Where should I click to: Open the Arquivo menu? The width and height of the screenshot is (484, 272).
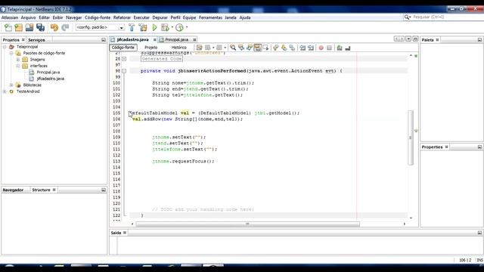click(x=28, y=17)
